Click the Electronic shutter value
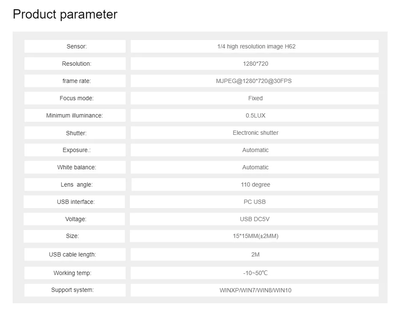Viewport: 404px width, 318px height. [x=255, y=133]
